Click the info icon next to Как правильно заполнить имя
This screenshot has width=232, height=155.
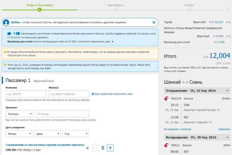click(x=93, y=94)
